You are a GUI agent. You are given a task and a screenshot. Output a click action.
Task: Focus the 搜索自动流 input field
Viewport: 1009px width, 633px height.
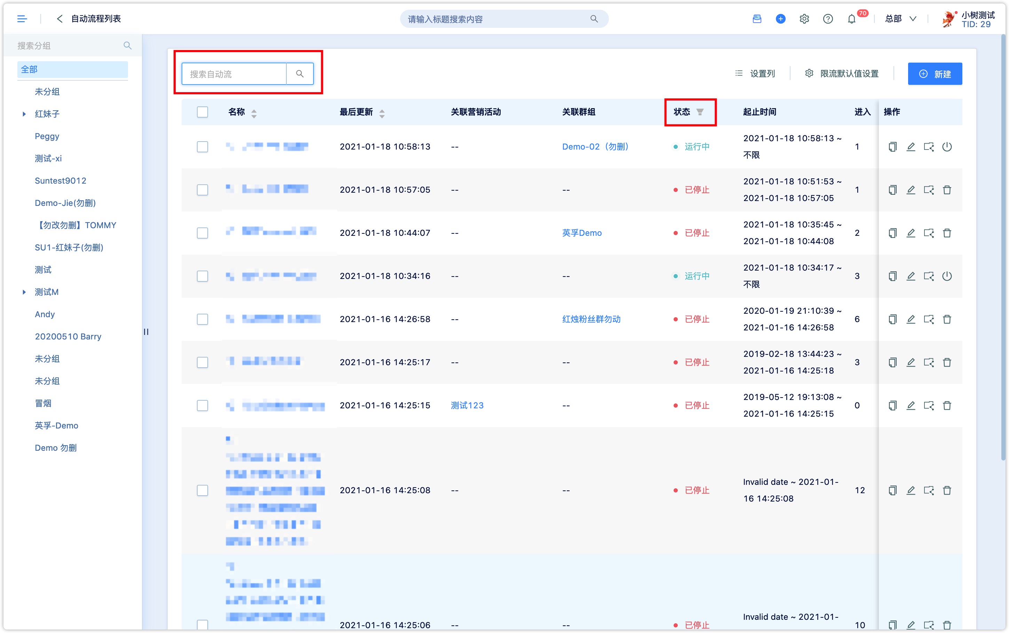(234, 74)
